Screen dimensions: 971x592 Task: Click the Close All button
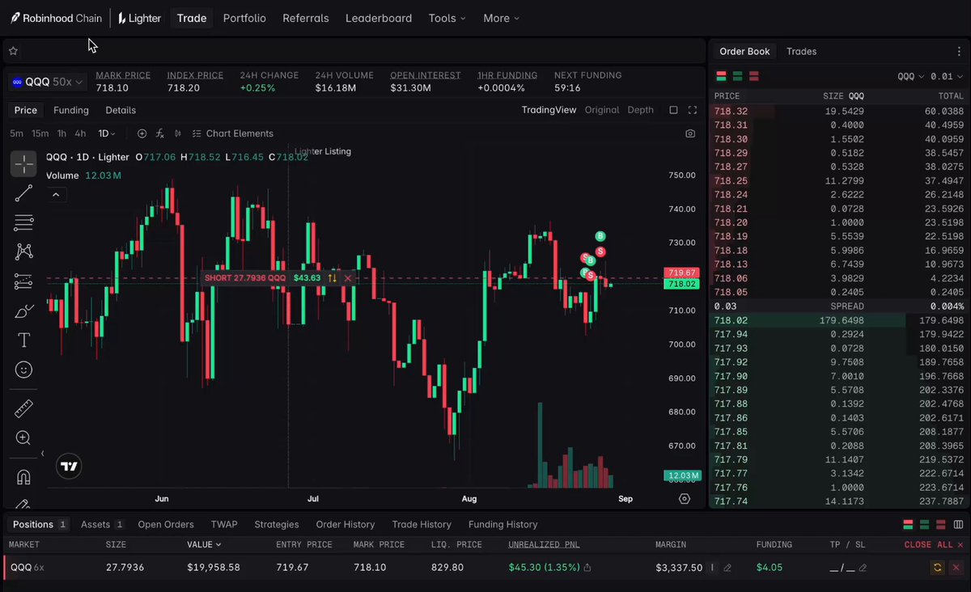point(934,545)
